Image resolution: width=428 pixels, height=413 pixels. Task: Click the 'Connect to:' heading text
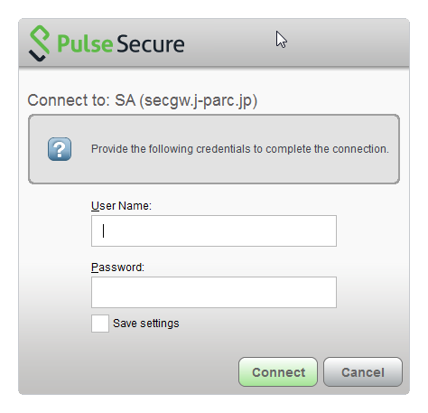(x=69, y=100)
